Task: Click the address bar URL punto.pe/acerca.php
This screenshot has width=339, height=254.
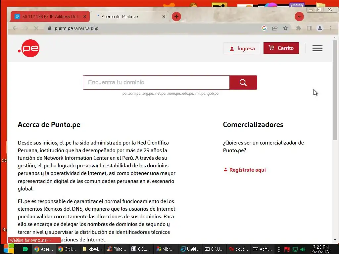Action: tap(77, 28)
